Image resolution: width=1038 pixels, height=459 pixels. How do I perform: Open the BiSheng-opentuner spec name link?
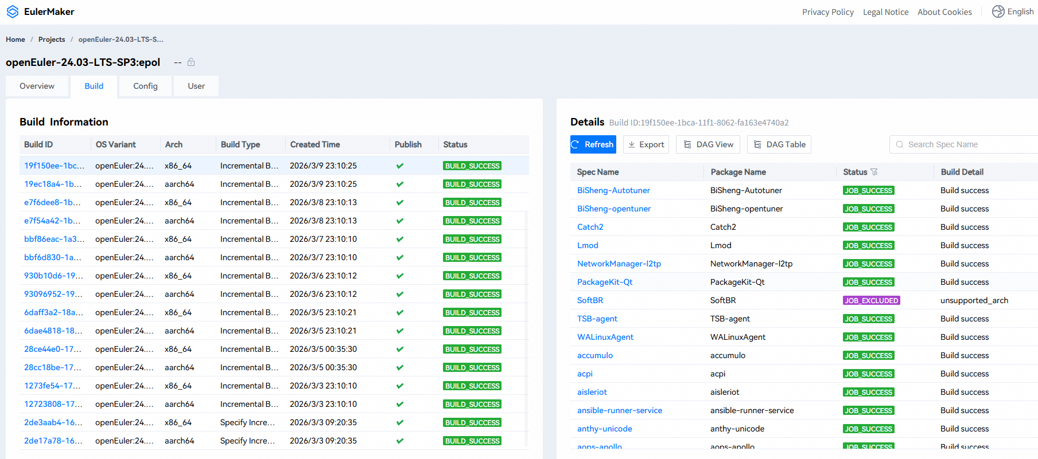(x=614, y=209)
